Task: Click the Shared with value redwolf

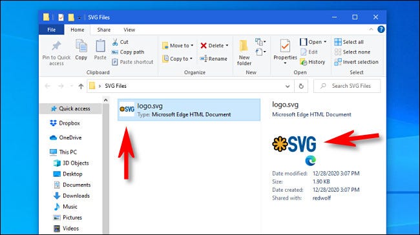Action: (321, 198)
